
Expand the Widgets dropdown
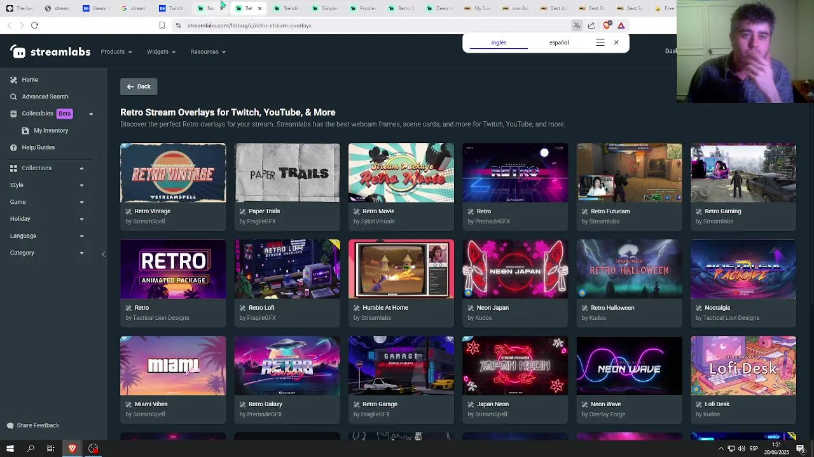161,52
